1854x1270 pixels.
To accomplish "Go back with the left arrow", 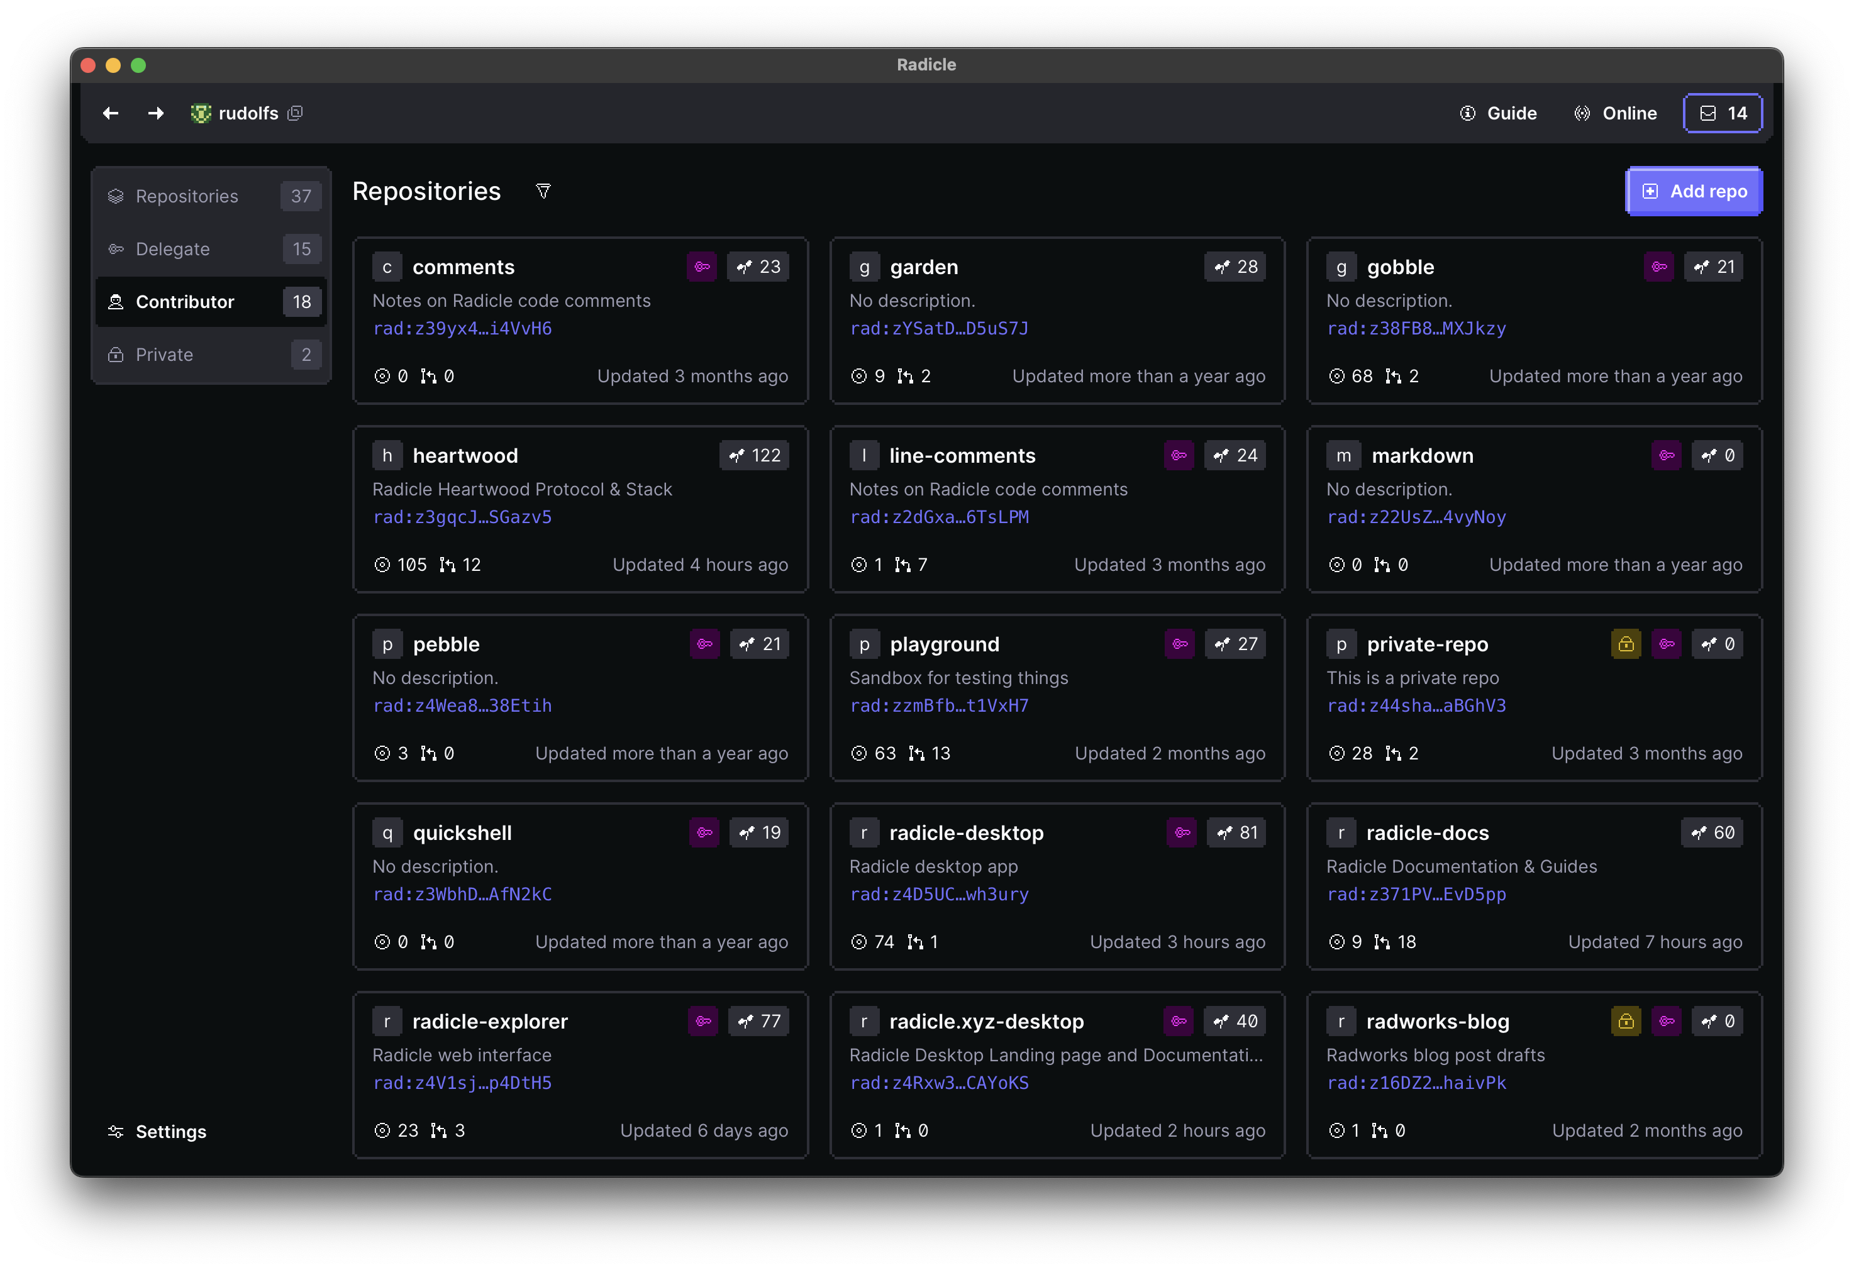I will tap(110, 113).
